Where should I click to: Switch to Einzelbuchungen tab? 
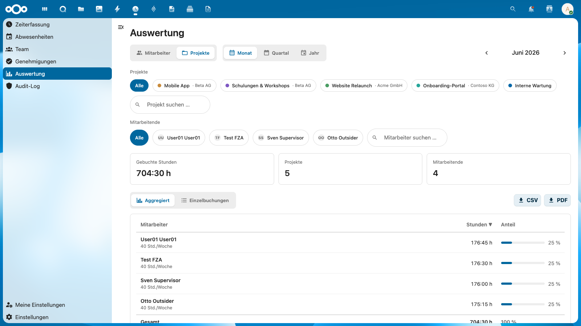(x=205, y=200)
